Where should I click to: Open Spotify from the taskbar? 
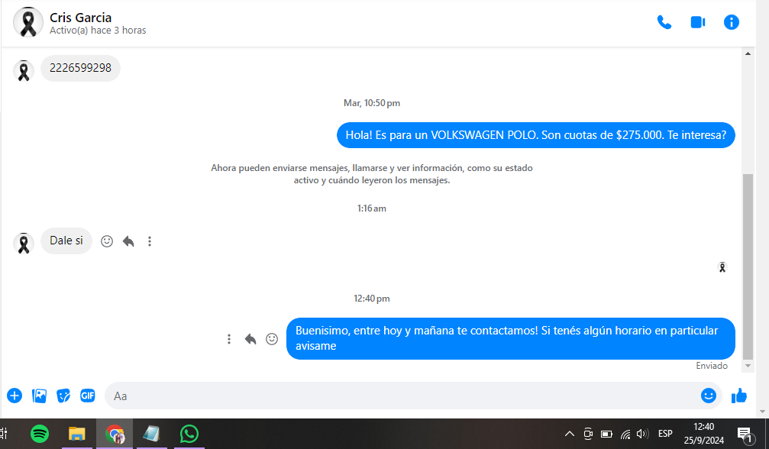pos(40,434)
